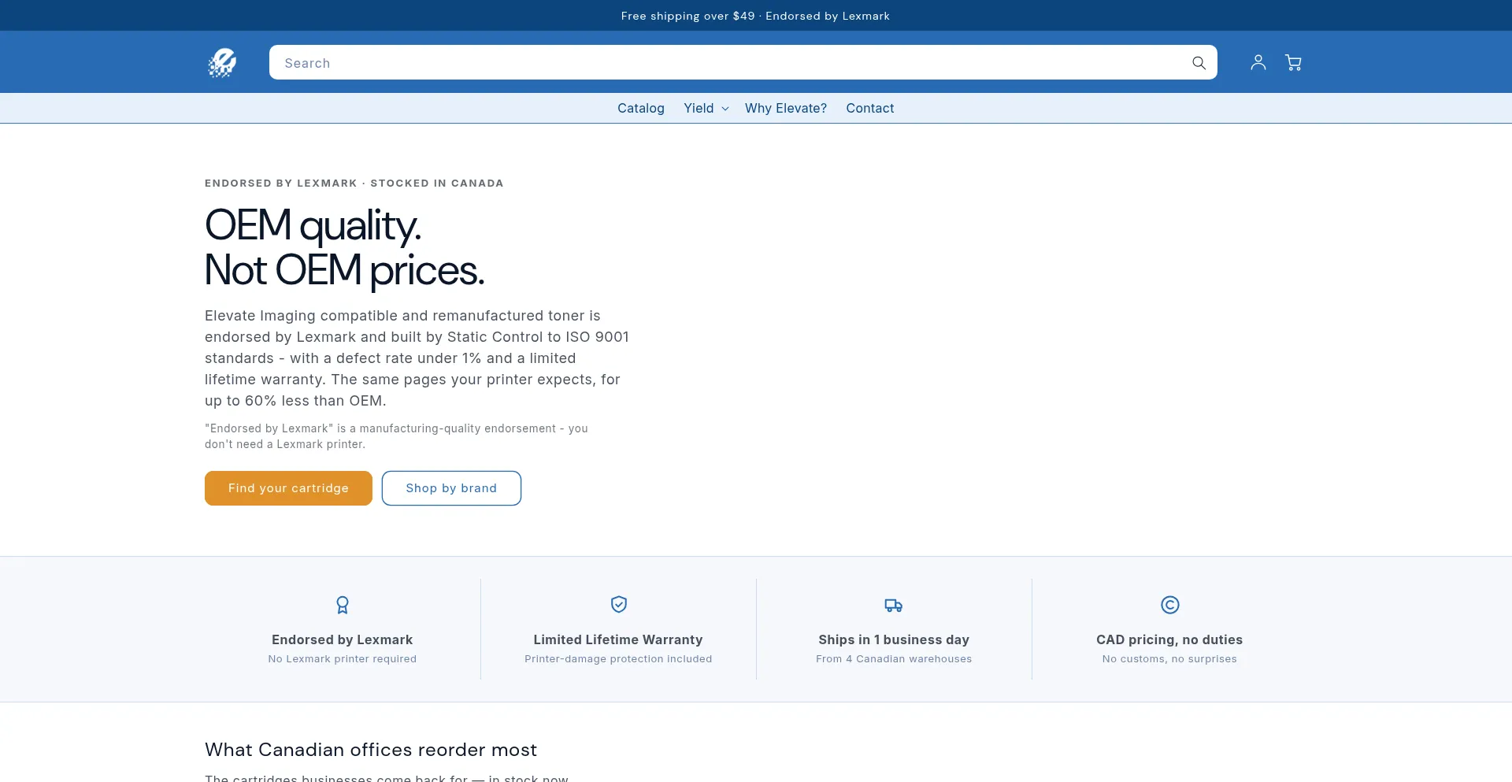
Task: Click Ships in 1 business day text
Action: [894, 639]
